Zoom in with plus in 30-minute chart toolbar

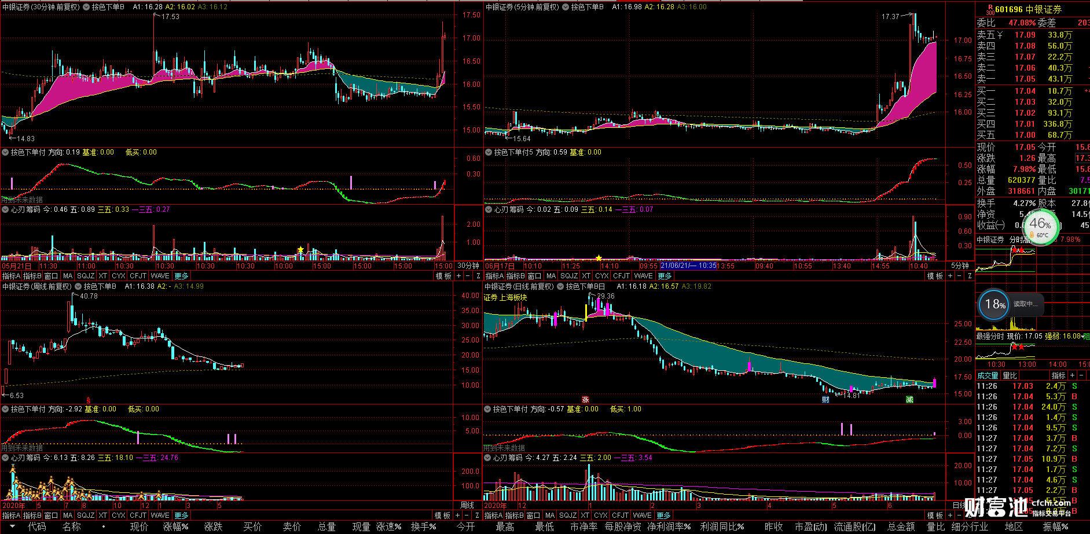tap(459, 276)
